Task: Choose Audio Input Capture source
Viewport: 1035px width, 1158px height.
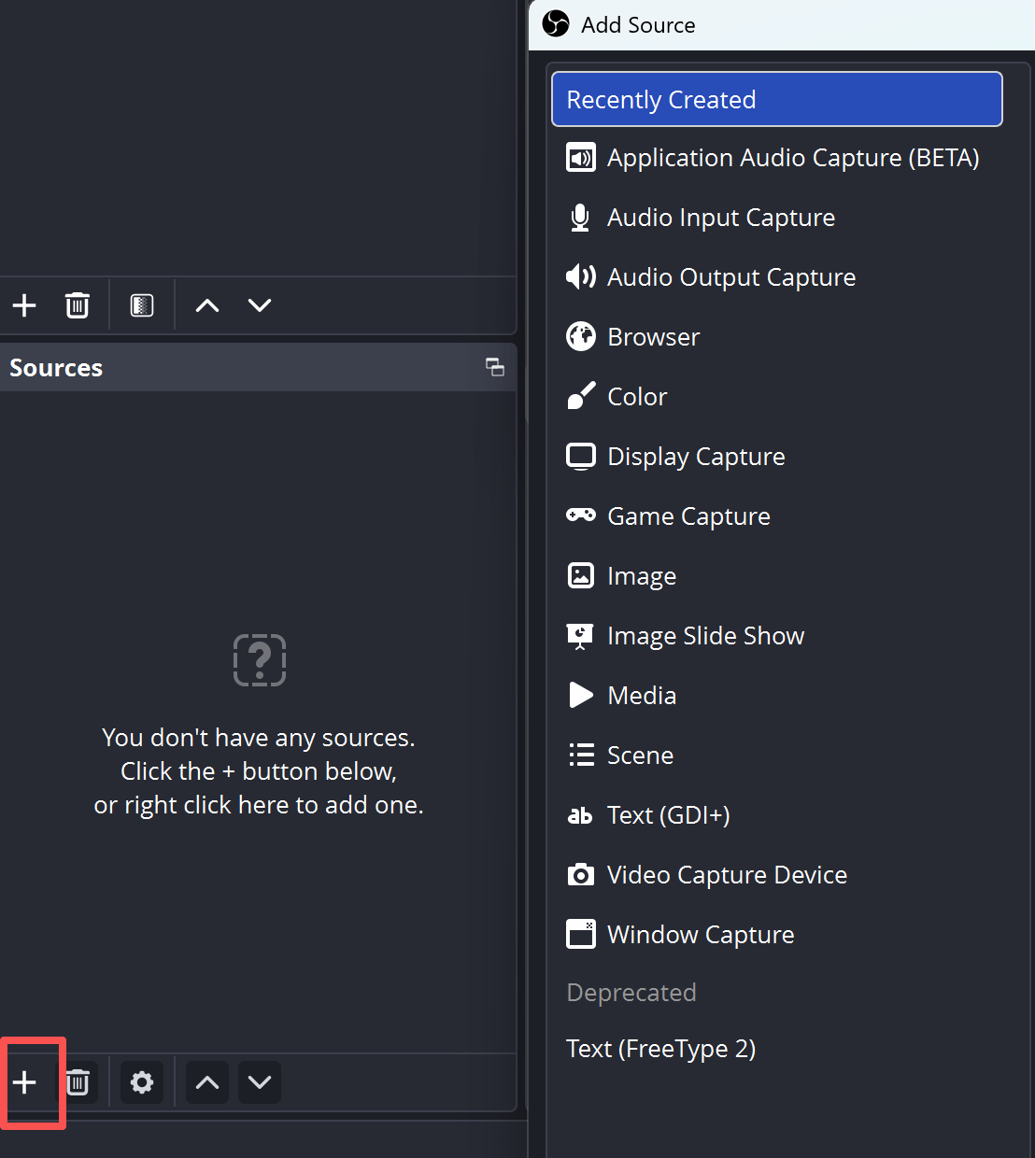Action: (x=777, y=218)
